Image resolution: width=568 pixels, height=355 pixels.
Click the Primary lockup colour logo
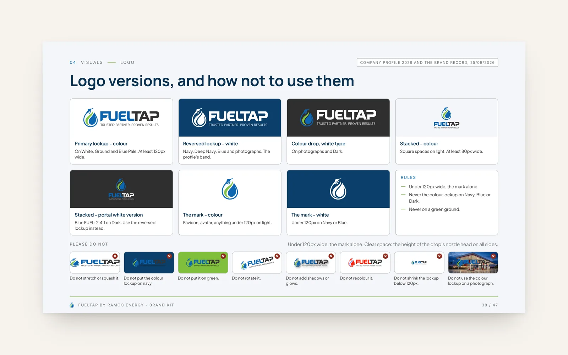tap(121, 118)
